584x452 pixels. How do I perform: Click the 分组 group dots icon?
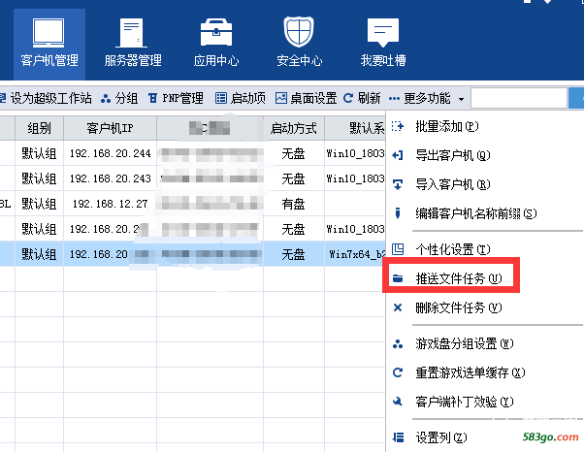tap(106, 98)
